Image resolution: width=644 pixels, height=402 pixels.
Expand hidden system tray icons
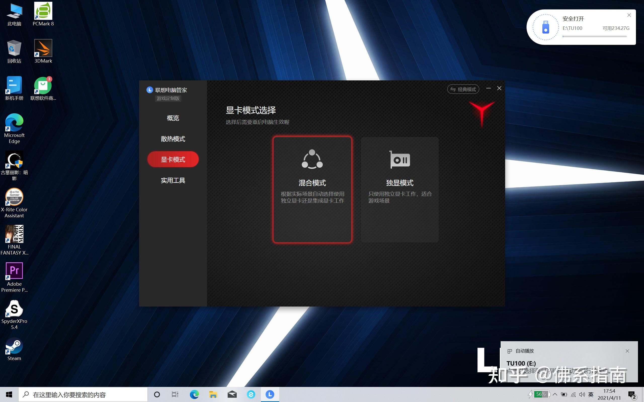[555, 394]
